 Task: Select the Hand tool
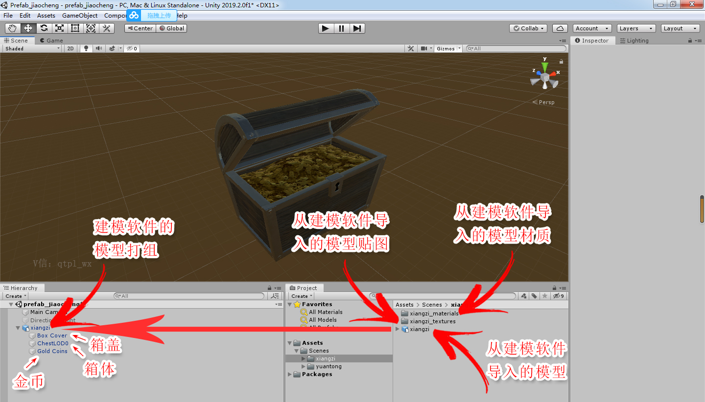[x=13, y=28]
